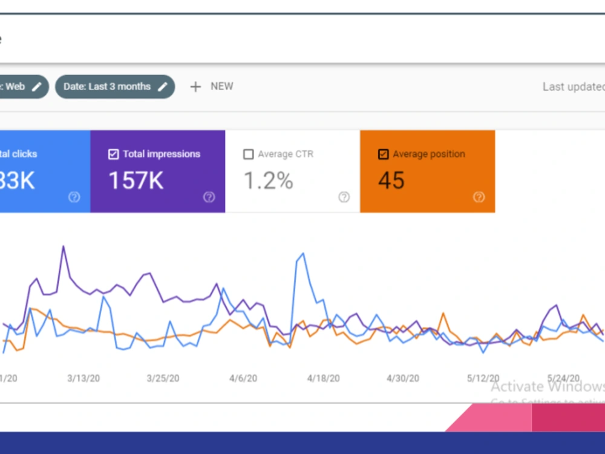The width and height of the screenshot is (605, 454).
Task: Click the Last updated text
Action: click(574, 87)
